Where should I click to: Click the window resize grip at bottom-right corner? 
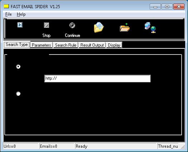click(x=183, y=147)
